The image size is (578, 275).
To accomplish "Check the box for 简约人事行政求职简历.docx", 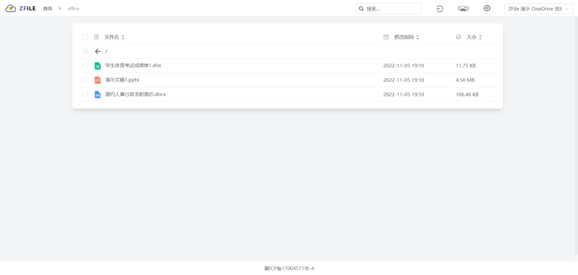I will [86, 94].
